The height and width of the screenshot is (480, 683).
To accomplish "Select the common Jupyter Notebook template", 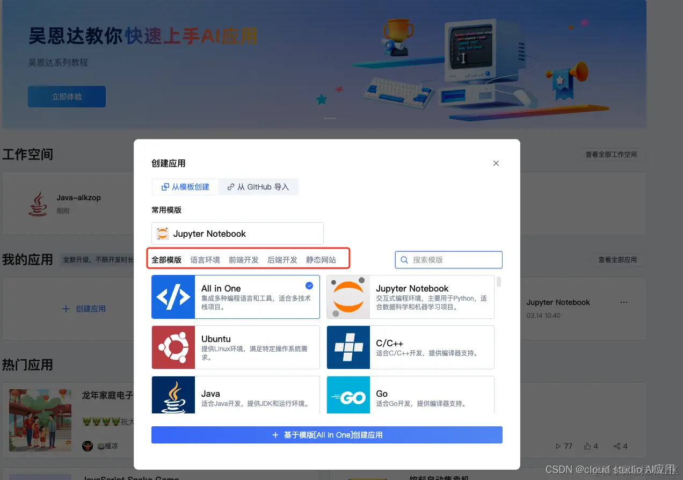I will pyautogui.click(x=237, y=234).
